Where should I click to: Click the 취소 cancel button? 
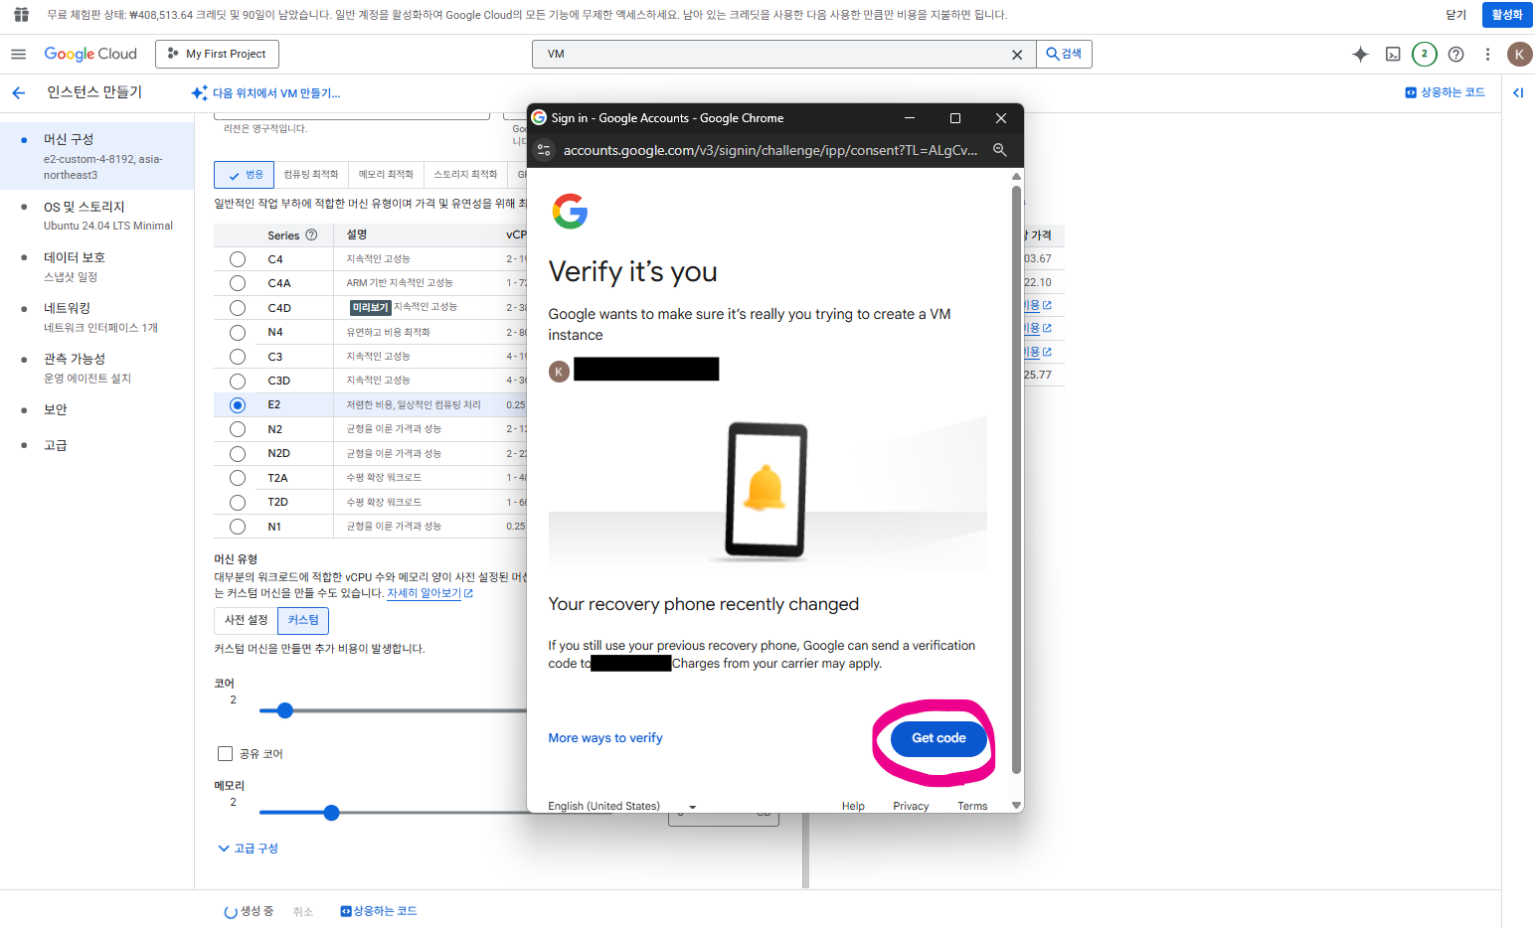pyautogui.click(x=303, y=911)
